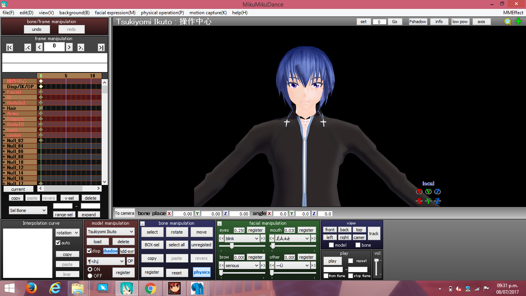Open the MMEffect menu
Image resolution: width=526 pixels, height=296 pixels.
coord(513,13)
